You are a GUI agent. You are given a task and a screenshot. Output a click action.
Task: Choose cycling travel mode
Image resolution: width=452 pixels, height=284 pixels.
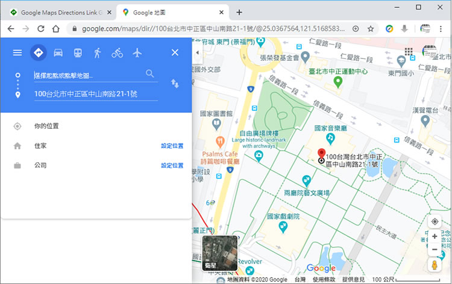tap(118, 53)
